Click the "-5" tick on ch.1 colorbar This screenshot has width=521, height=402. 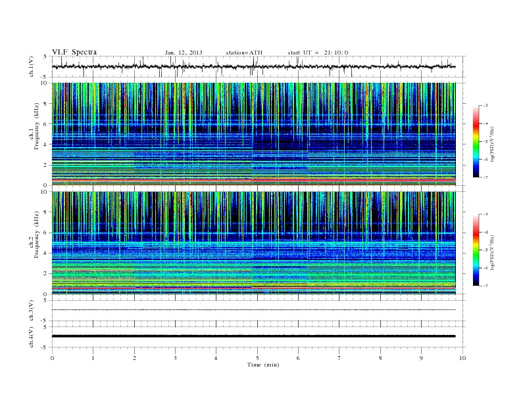[485, 142]
